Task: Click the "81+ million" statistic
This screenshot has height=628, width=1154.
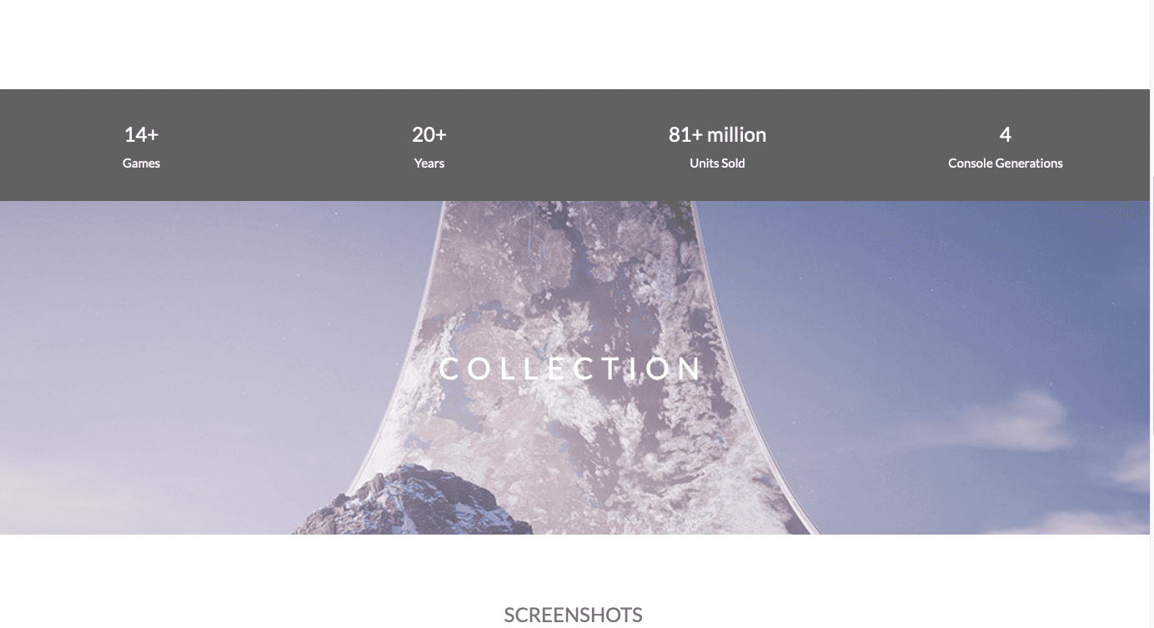Action: (717, 134)
